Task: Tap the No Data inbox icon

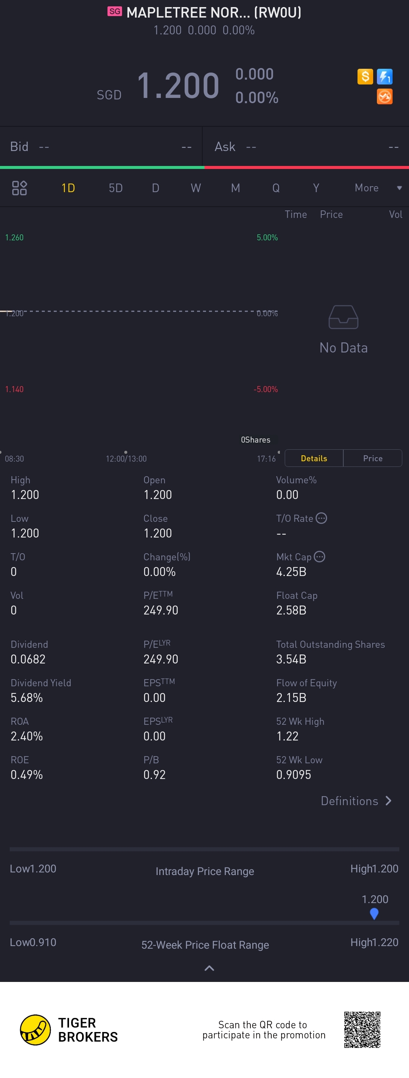Action: tap(343, 317)
